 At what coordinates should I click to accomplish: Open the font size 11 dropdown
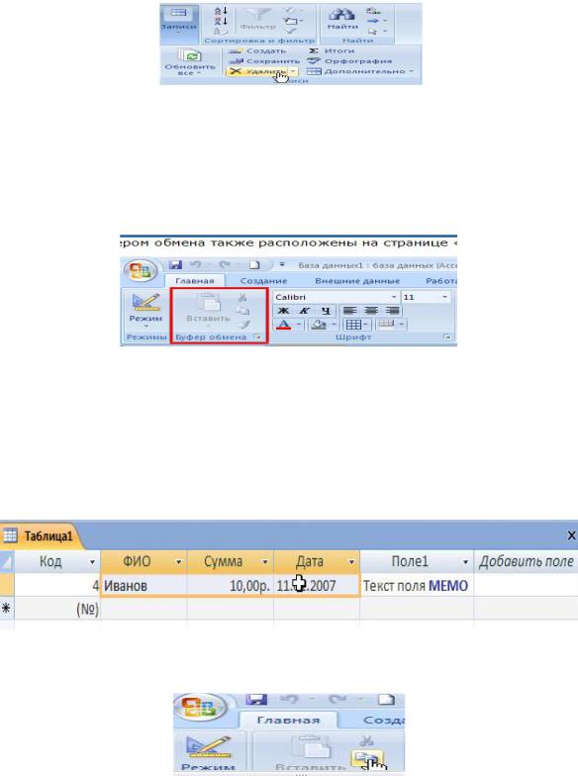coord(444,297)
